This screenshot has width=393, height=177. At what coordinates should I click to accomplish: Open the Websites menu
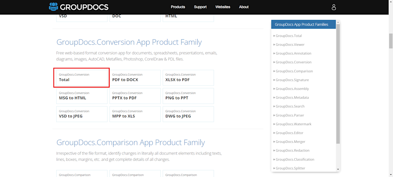click(223, 7)
